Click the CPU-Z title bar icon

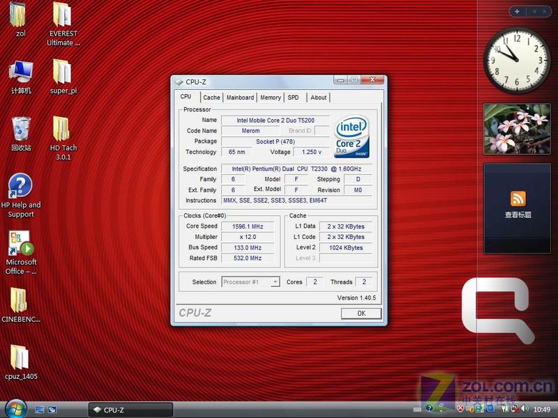click(179, 82)
